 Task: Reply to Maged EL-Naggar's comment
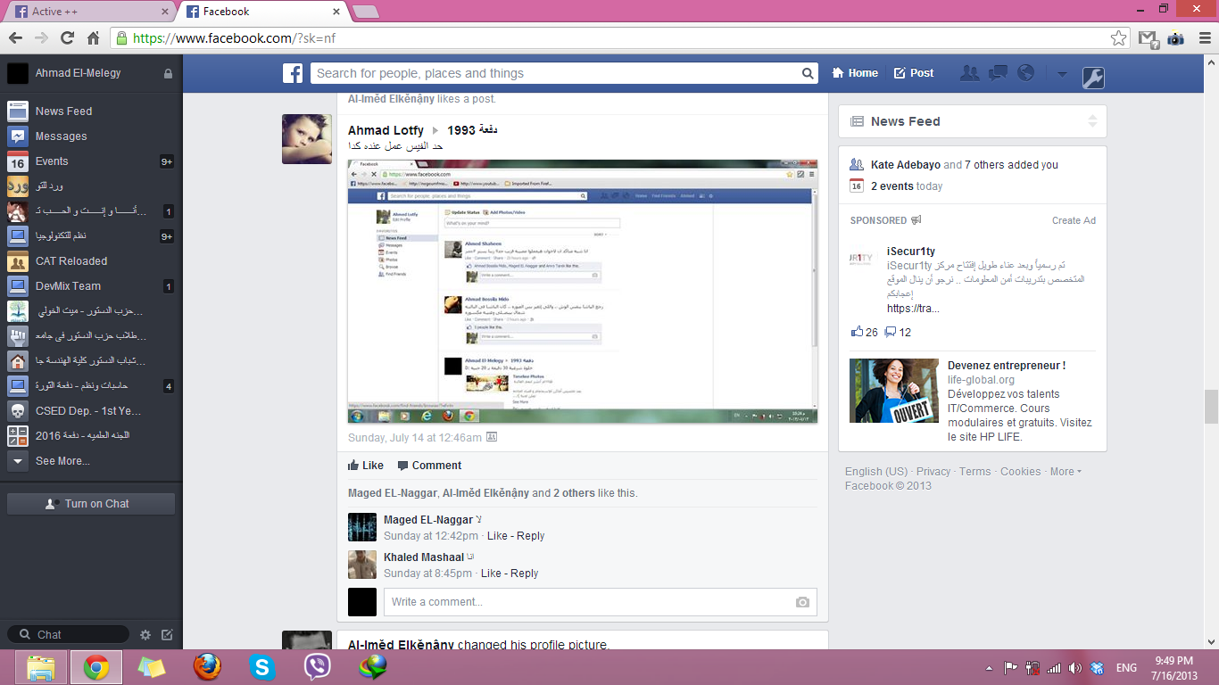tap(530, 536)
